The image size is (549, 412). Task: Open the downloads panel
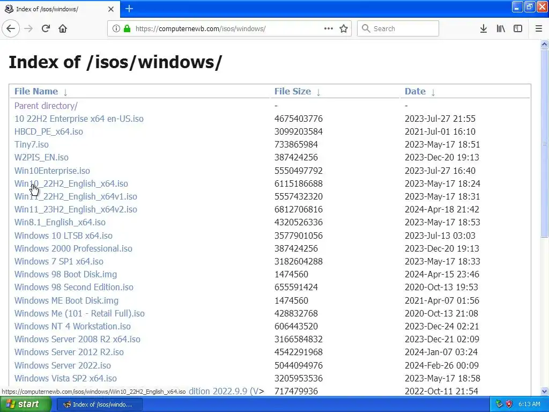(x=484, y=28)
